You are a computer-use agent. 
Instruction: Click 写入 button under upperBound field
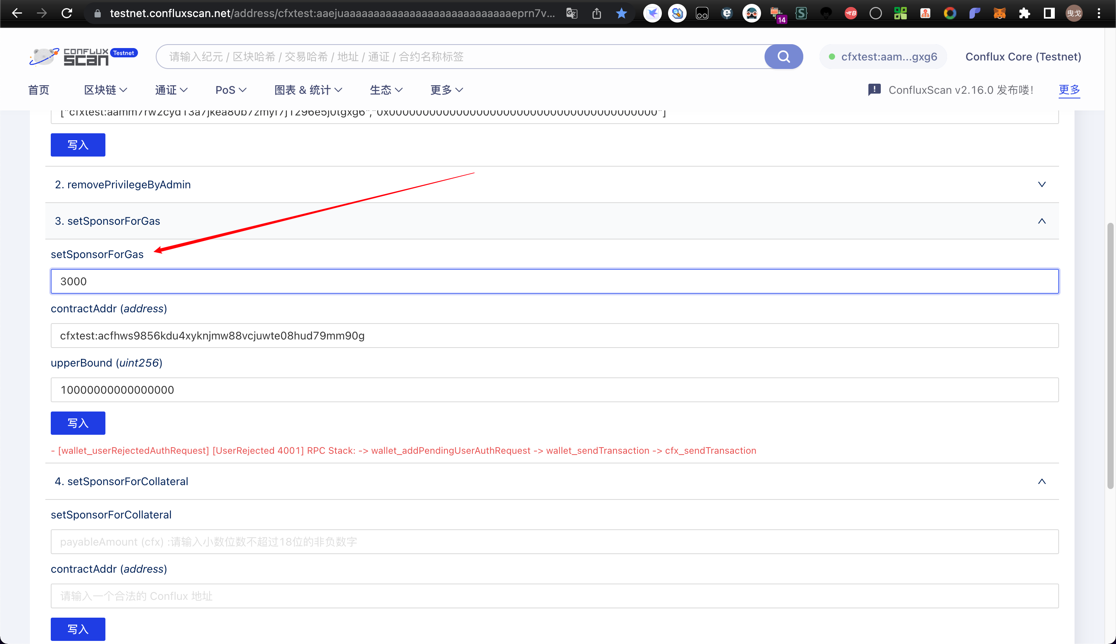click(x=78, y=423)
